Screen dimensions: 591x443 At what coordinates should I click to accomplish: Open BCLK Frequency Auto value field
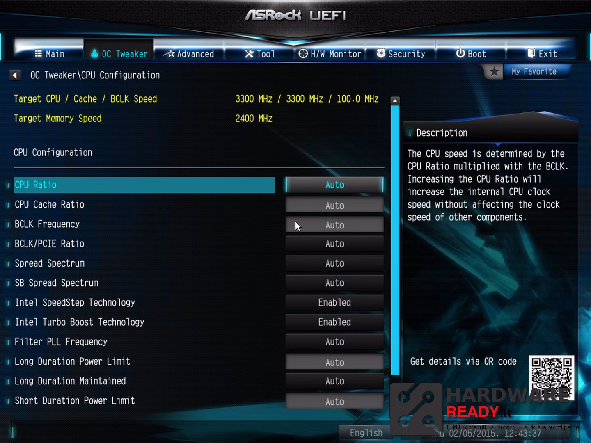coord(334,225)
